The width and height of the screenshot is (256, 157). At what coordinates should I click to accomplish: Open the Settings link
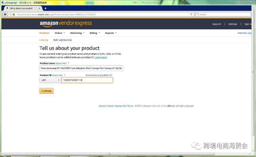tap(232, 24)
